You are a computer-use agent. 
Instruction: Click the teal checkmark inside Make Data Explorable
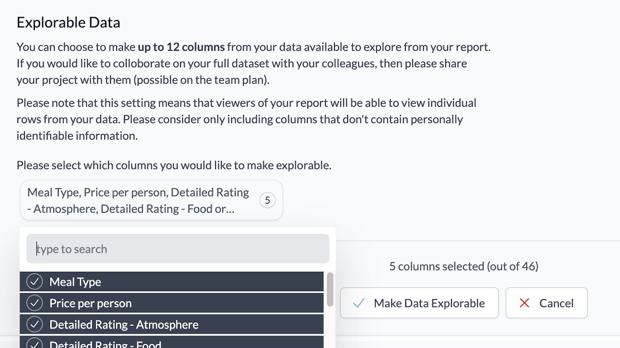[359, 303]
